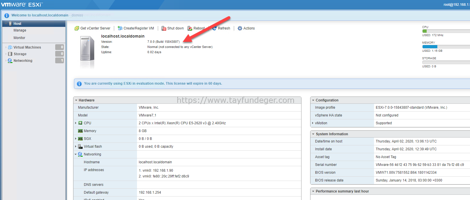This screenshot has height=200, width=470.
Task: Click the SGX icon in Hardware panel
Action: [80, 139]
